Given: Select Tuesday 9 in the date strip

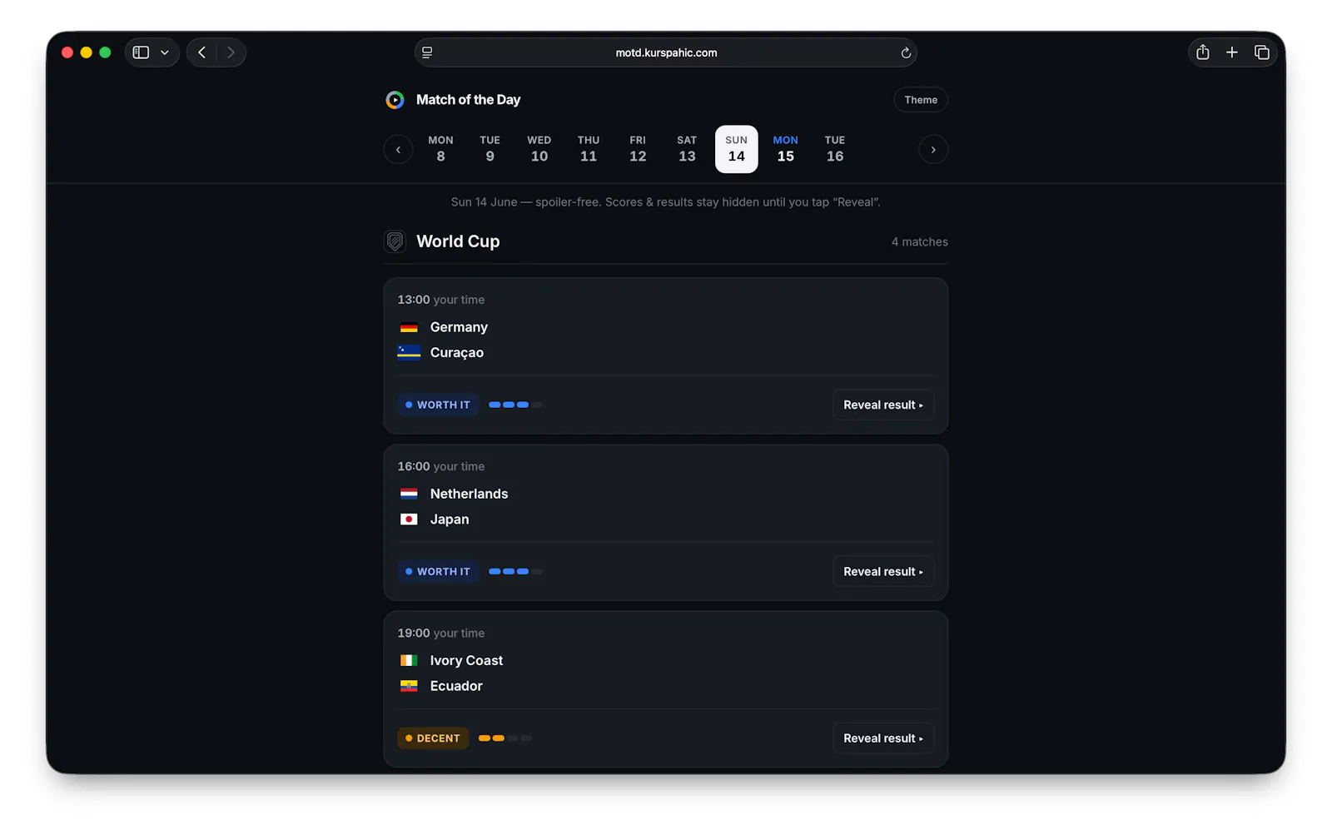Looking at the screenshot, I should [x=490, y=149].
